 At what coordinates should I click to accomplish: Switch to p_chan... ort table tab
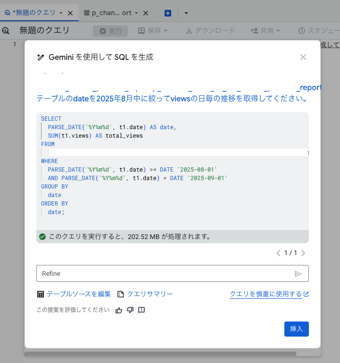click(x=112, y=13)
